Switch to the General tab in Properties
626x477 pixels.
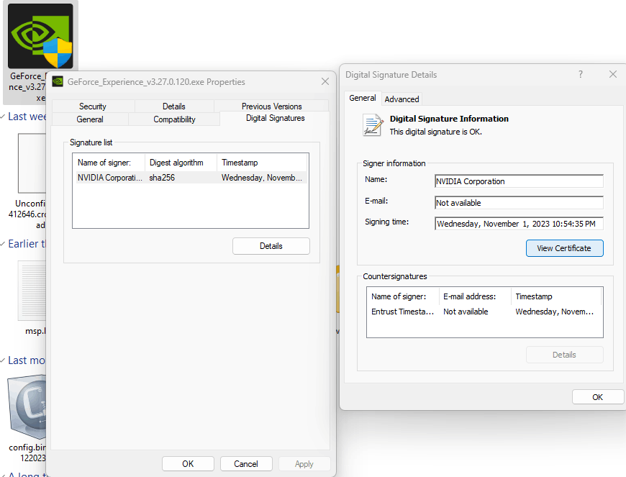point(90,119)
